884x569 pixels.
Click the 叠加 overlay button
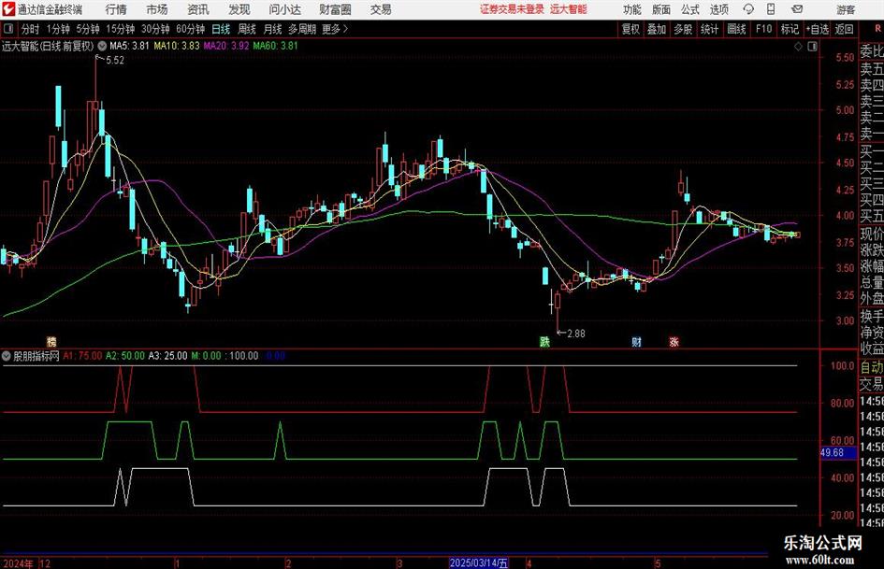(x=657, y=29)
